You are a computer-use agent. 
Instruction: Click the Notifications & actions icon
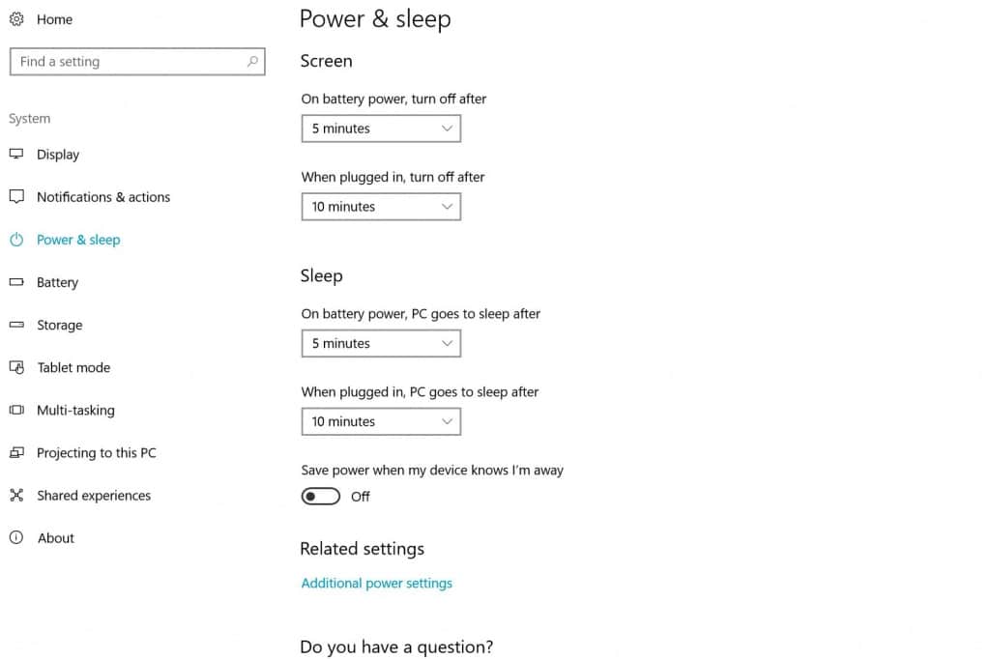coord(16,197)
